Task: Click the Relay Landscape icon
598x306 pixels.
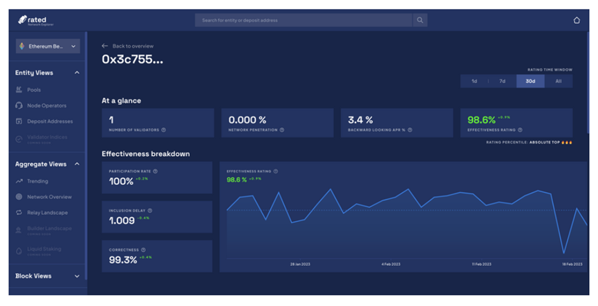Action: [19, 213]
